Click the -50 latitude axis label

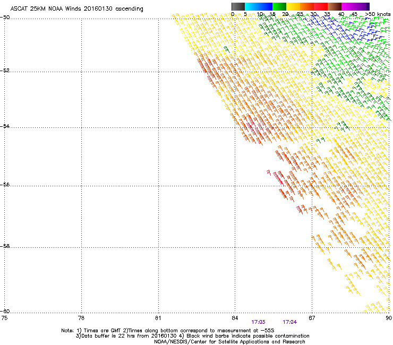tap(5, 18)
